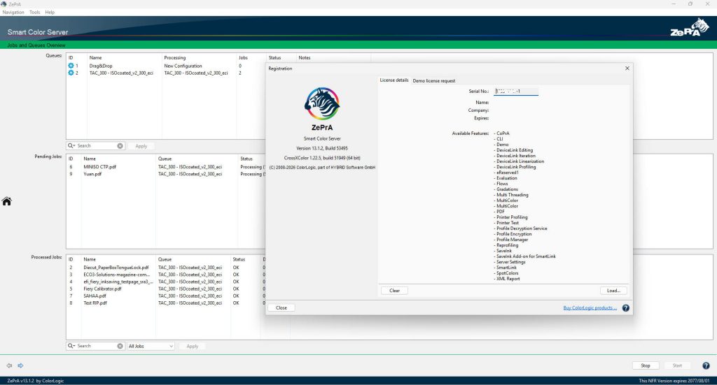Focus the Queues search input
The height and width of the screenshot is (385, 717).
tap(96, 146)
